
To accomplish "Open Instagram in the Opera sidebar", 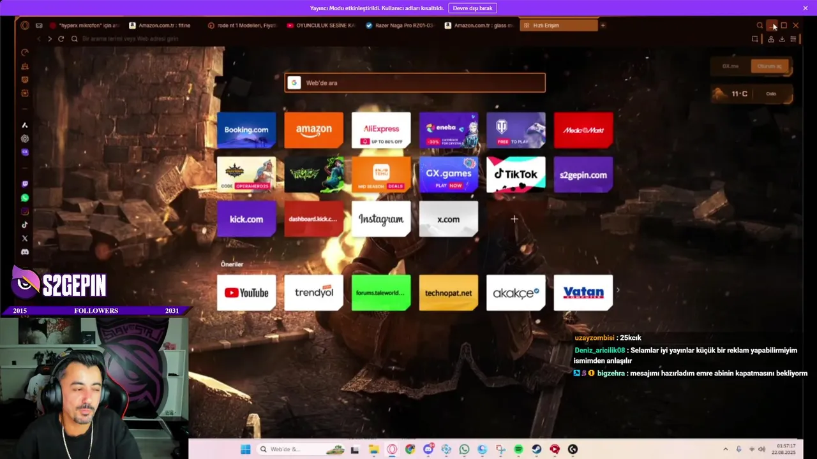I will pos(25,211).
